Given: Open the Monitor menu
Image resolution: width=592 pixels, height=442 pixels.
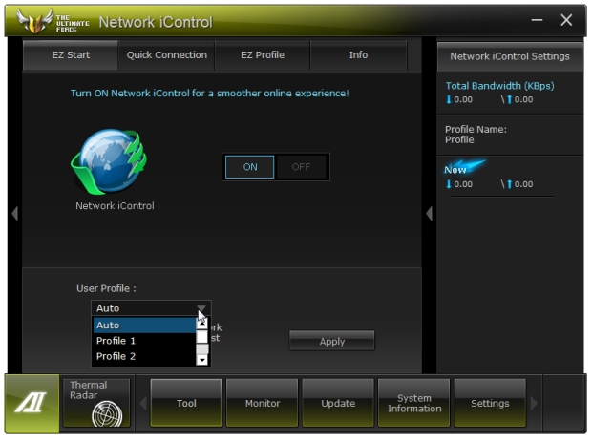Looking at the screenshot, I should 262,403.
